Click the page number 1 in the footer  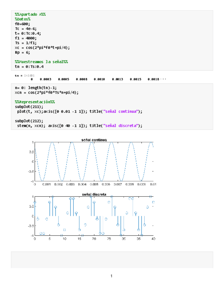tap(111, 276)
